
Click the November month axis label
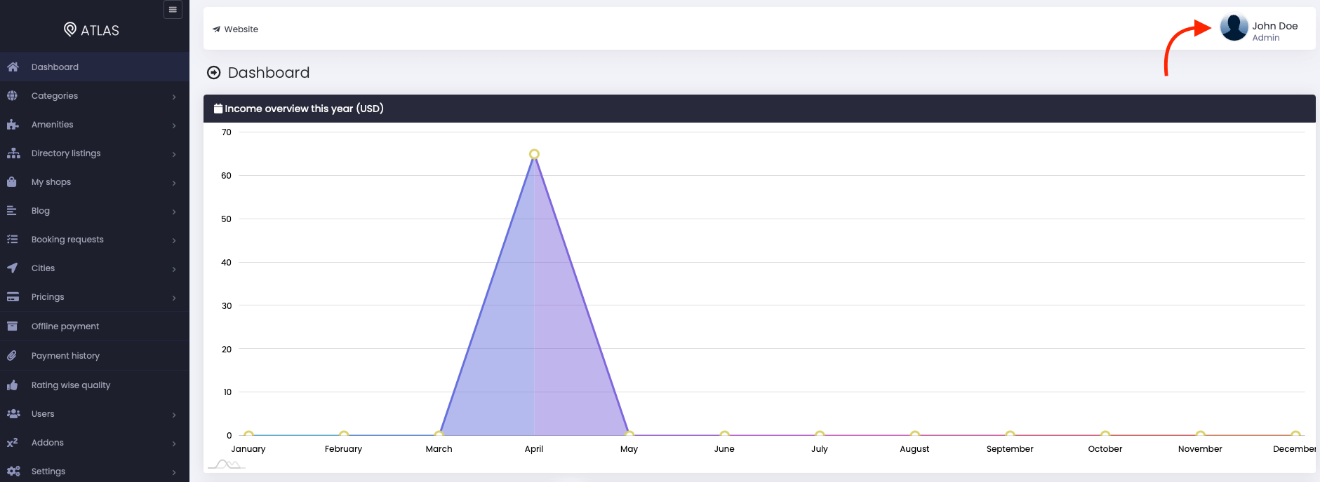[1200, 449]
